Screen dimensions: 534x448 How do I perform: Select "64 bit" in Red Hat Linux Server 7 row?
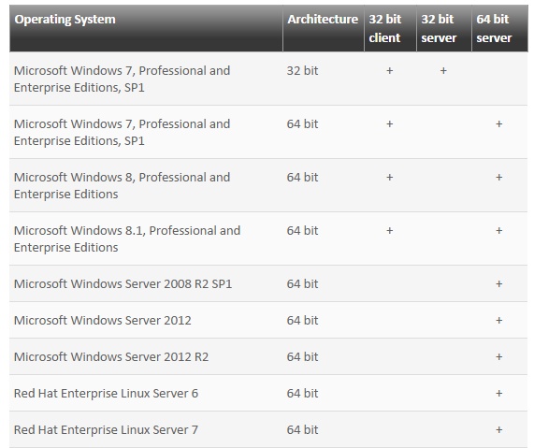(302, 429)
